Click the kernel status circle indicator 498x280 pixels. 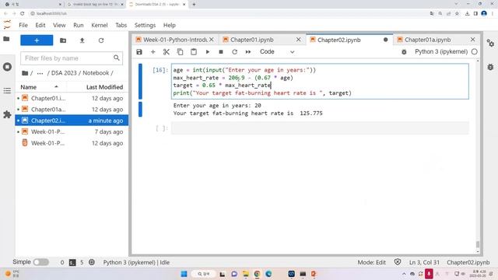474,52
